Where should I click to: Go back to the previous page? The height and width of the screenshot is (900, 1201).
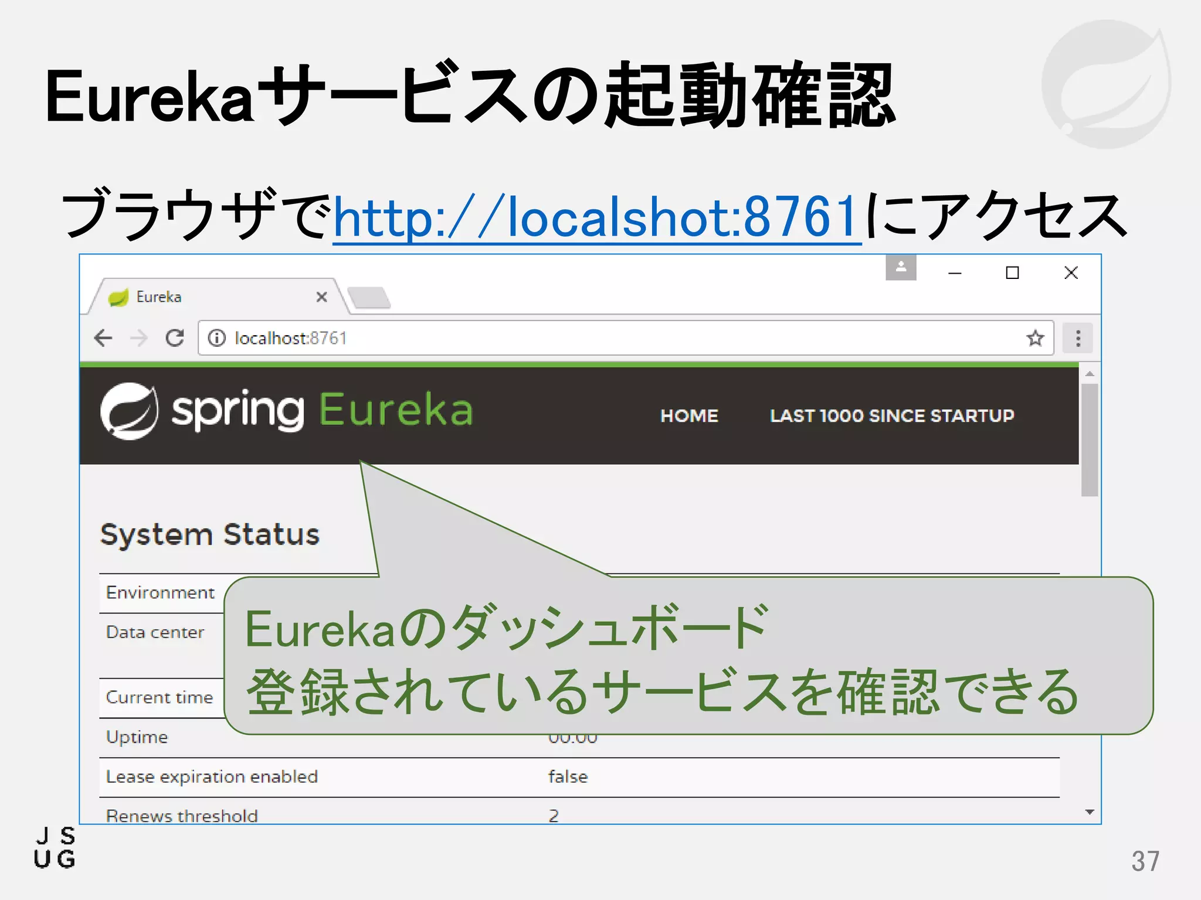[103, 338]
